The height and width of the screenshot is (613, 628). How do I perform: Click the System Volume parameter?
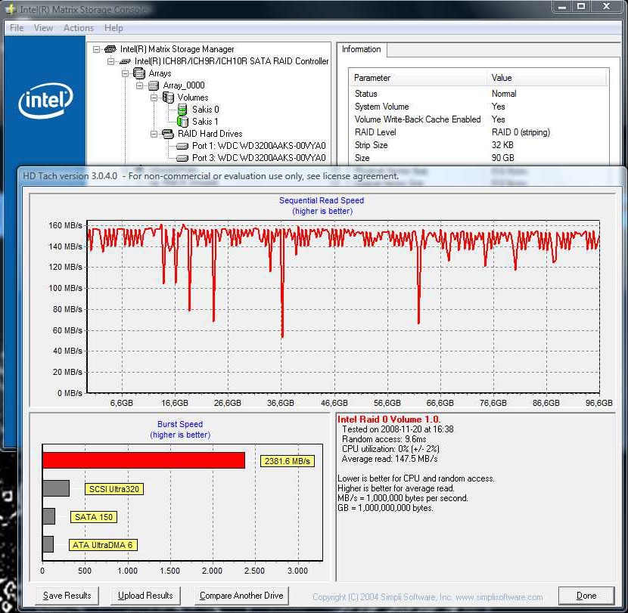coord(381,107)
